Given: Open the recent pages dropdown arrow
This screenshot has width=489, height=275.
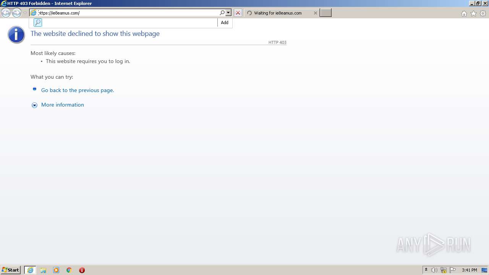Looking at the screenshot, I should pos(25,13).
